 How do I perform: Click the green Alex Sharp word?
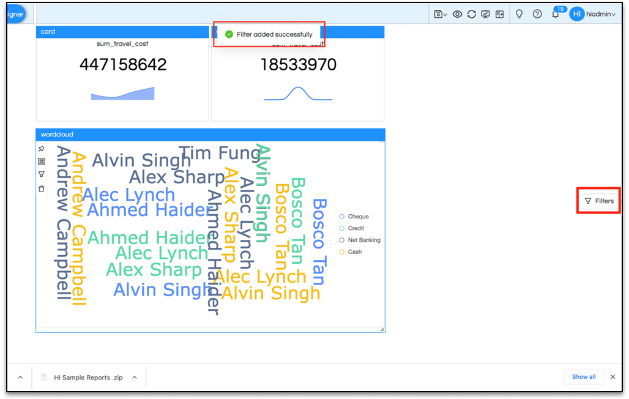(154, 270)
